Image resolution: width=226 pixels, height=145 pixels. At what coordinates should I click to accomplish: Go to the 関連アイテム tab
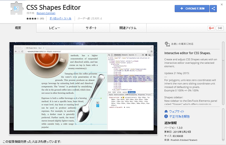[128, 28]
